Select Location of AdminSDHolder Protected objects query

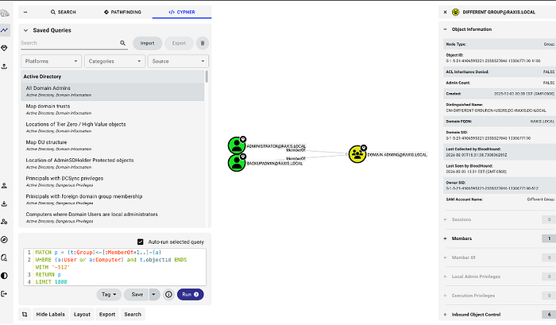pos(113,164)
